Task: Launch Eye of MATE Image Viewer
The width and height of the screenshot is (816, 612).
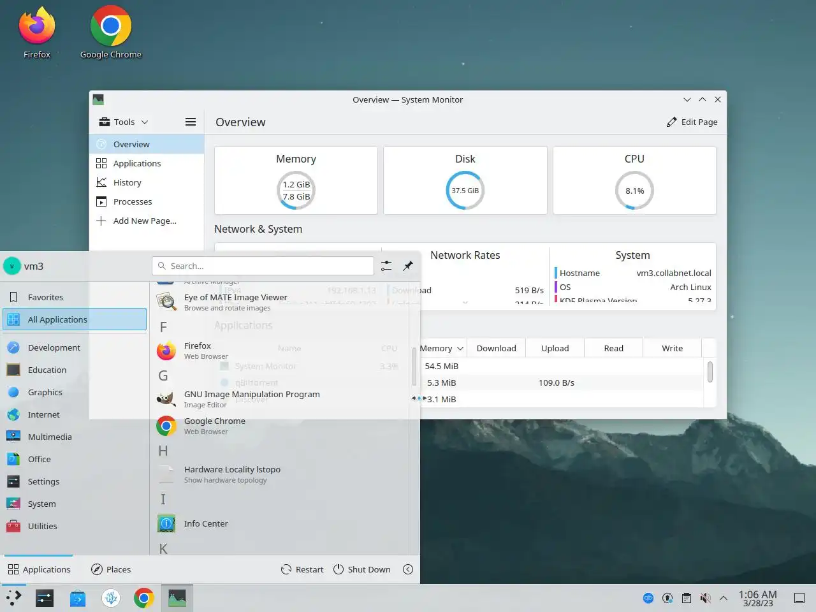Action: click(280, 302)
